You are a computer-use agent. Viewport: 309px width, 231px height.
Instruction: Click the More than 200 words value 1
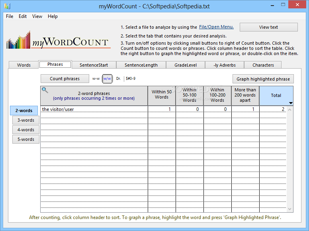pos(245,109)
